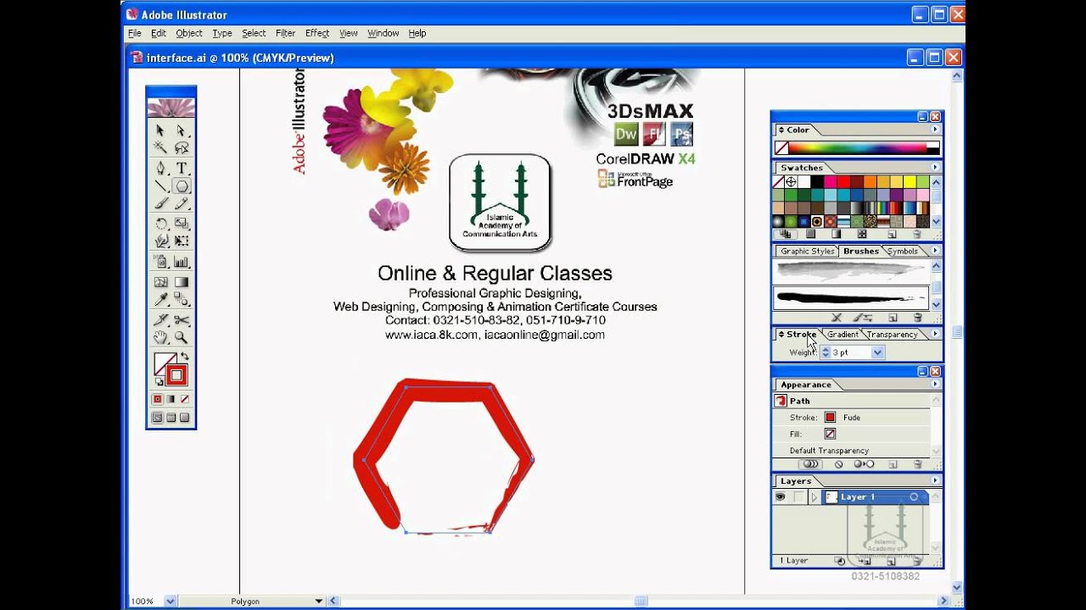Open stroke Weight dropdown arrow
1086x610 pixels.
coord(878,352)
